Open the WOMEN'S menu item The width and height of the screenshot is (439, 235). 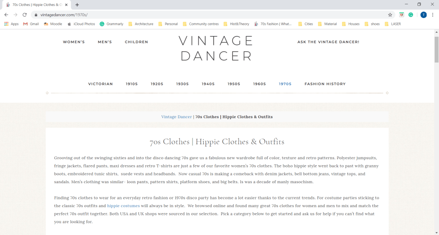(x=74, y=42)
